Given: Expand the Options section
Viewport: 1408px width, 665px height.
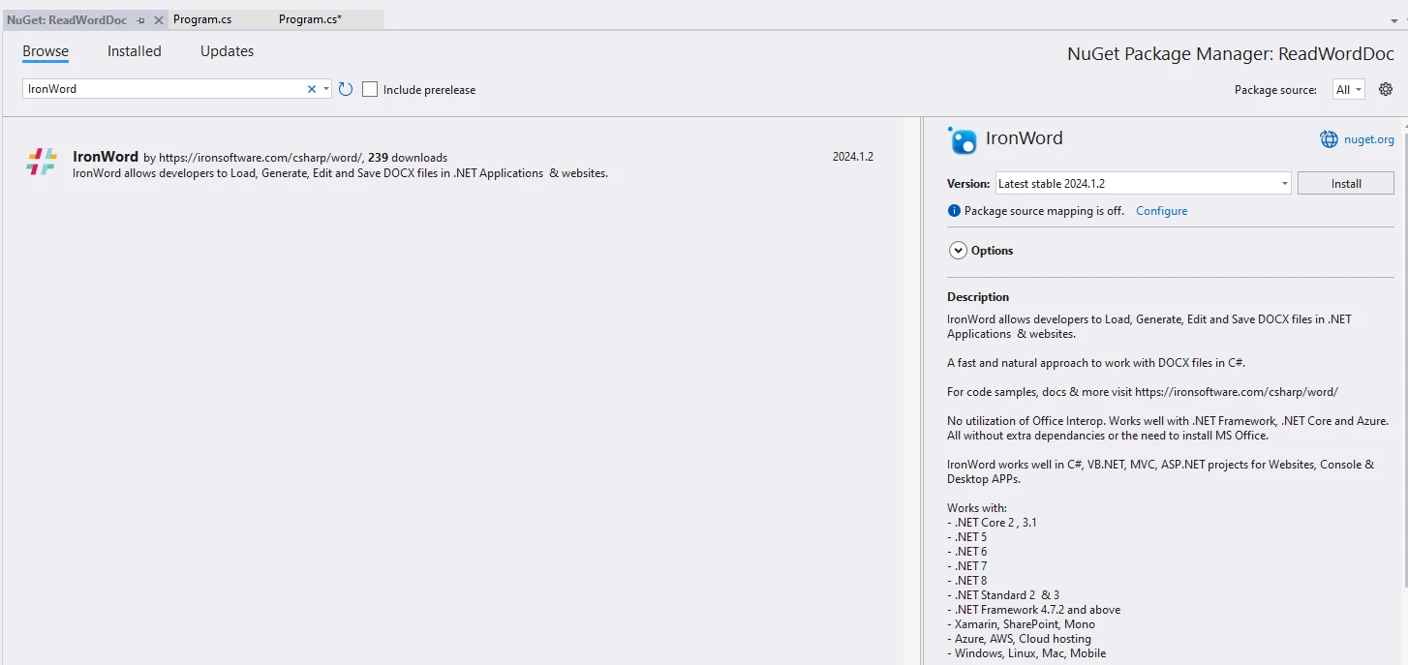Looking at the screenshot, I should click(958, 251).
